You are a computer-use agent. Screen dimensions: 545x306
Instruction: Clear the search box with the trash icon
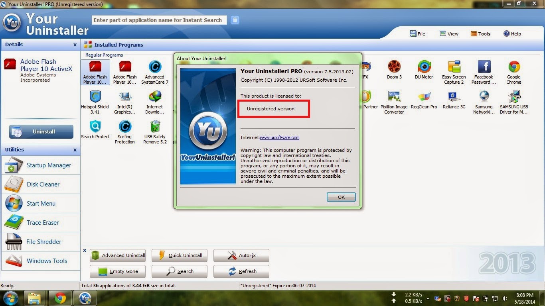[235, 20]
